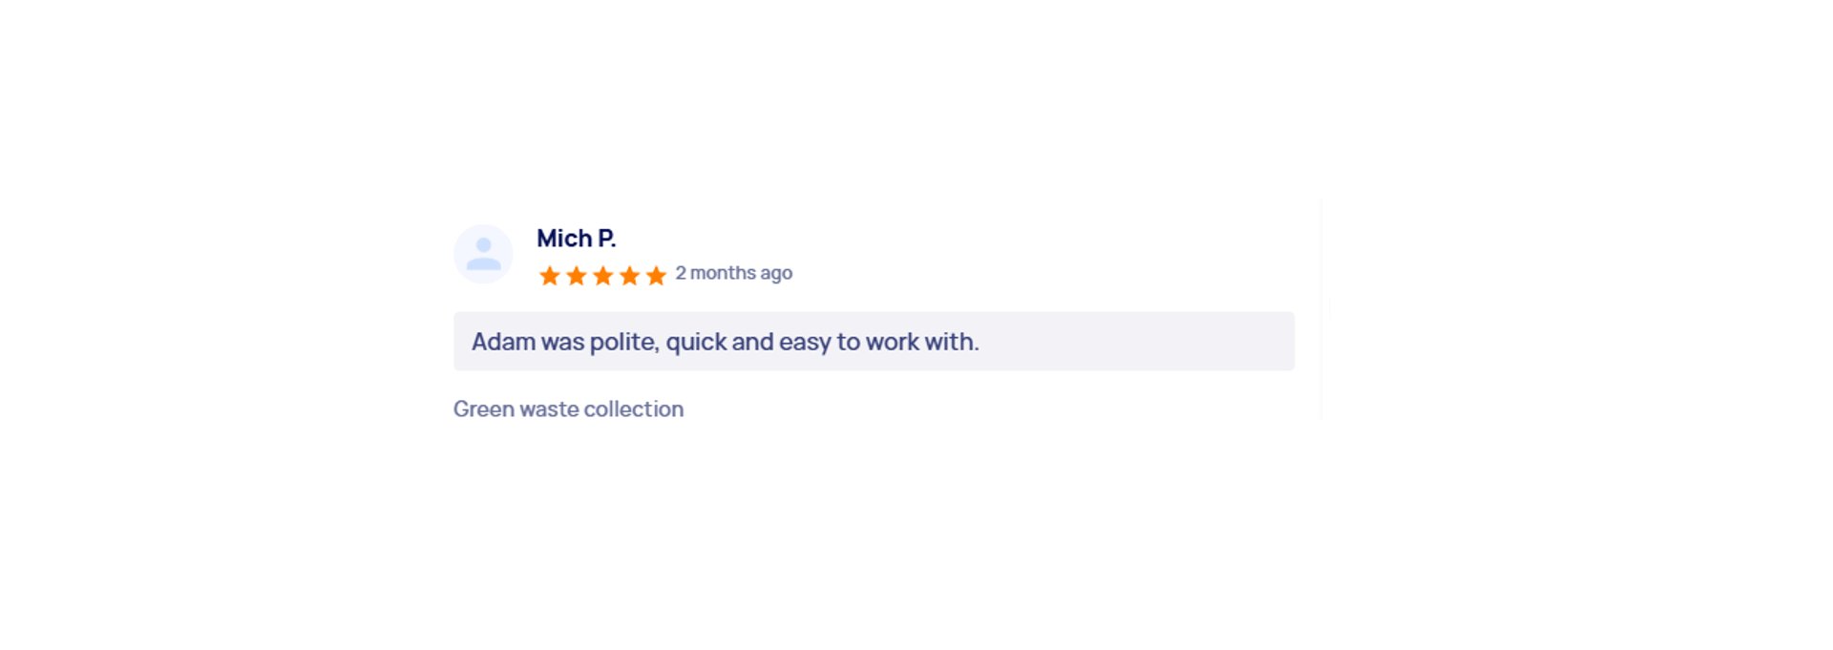Click the review text box background
Image resolution: width=1833 pixels, height=650 pixels.
click(874, 341)
